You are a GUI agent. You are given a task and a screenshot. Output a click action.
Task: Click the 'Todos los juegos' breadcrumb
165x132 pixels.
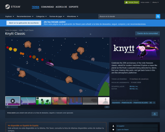tap(11, 30)
